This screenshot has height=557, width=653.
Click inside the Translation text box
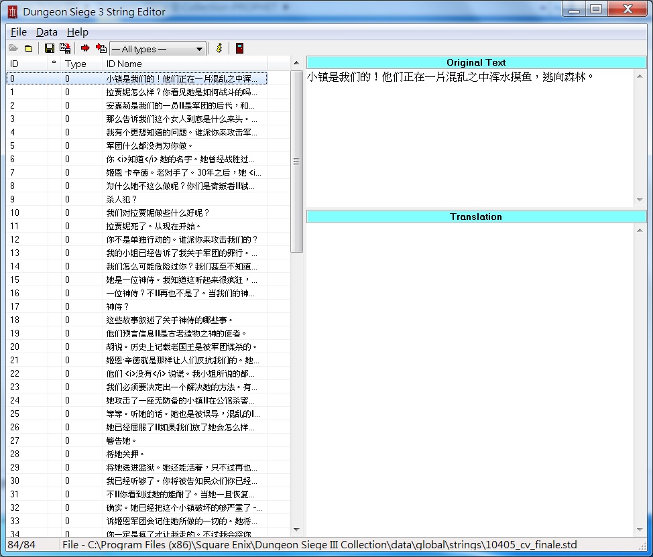click(x=470, y=379)
